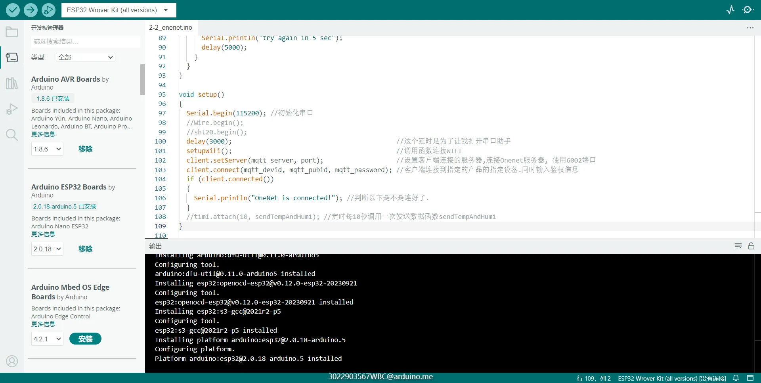Open version dropdown for Arduino AVR Boards
761x383 pixels.
pos(47,149)
